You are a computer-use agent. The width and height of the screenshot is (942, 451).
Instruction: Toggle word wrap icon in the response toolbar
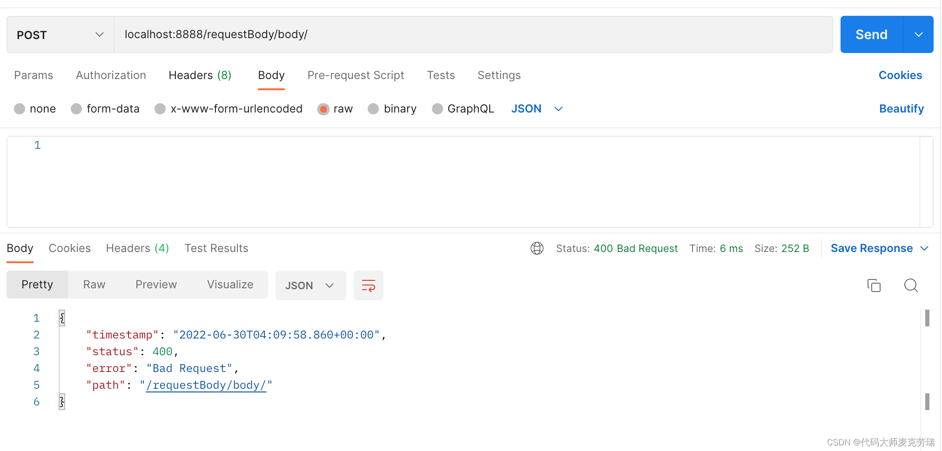pyautogui.click(x=368, y=285)
